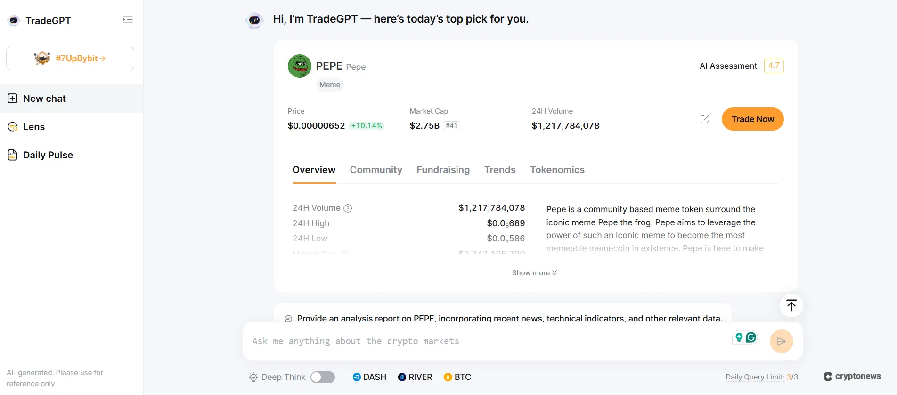Select the Lens sidebar icon
The image size is (897, 395).
coord(12,127)
